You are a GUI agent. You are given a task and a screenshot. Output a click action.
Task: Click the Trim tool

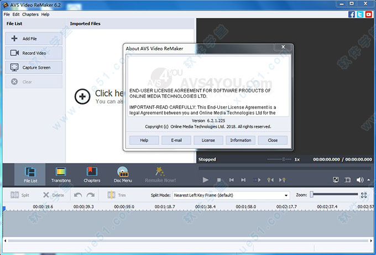[x=117, y=195]
